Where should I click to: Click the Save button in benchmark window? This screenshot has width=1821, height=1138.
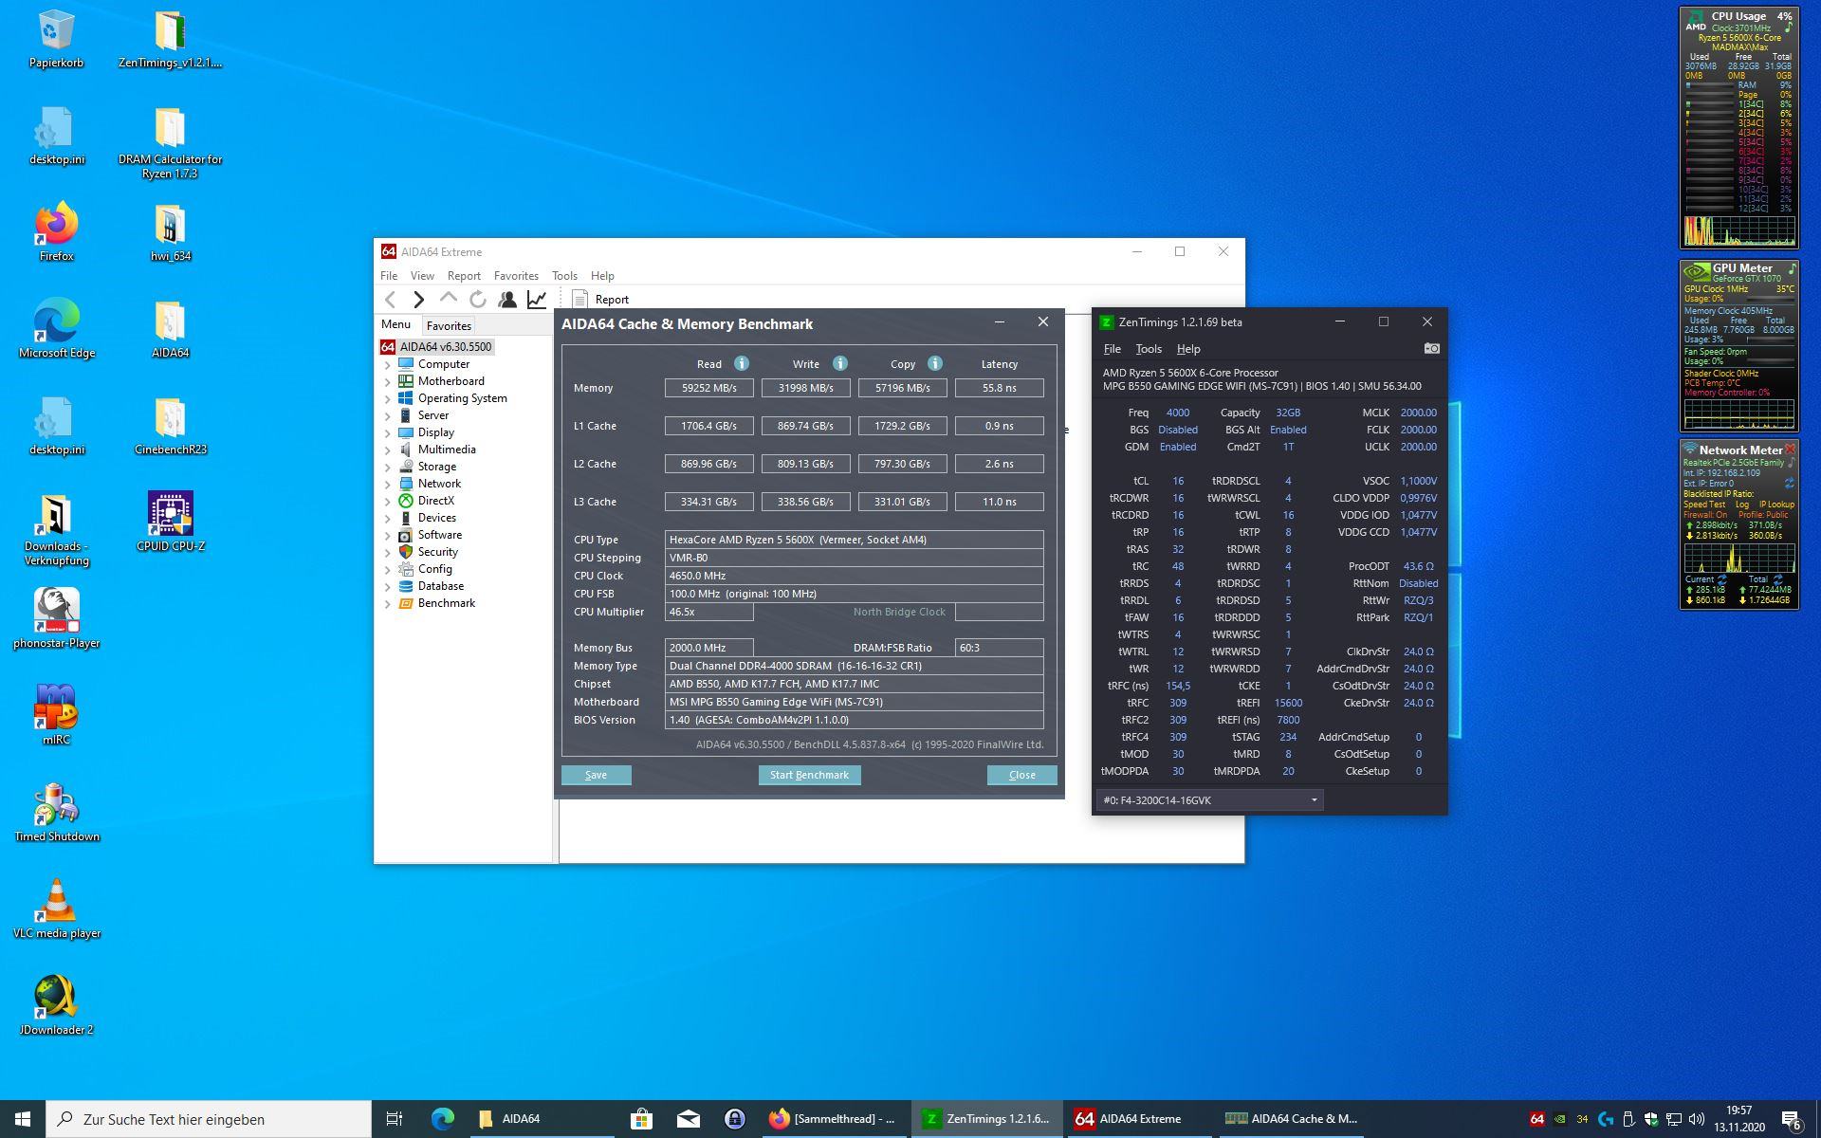(596, 775)
